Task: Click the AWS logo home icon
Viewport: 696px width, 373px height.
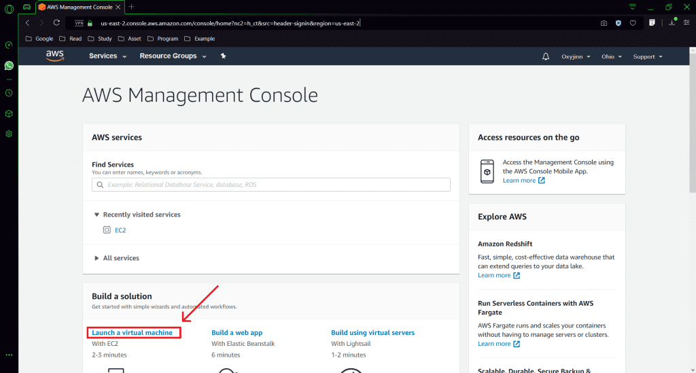Action: pyautogui.click(x=55, y=56)
